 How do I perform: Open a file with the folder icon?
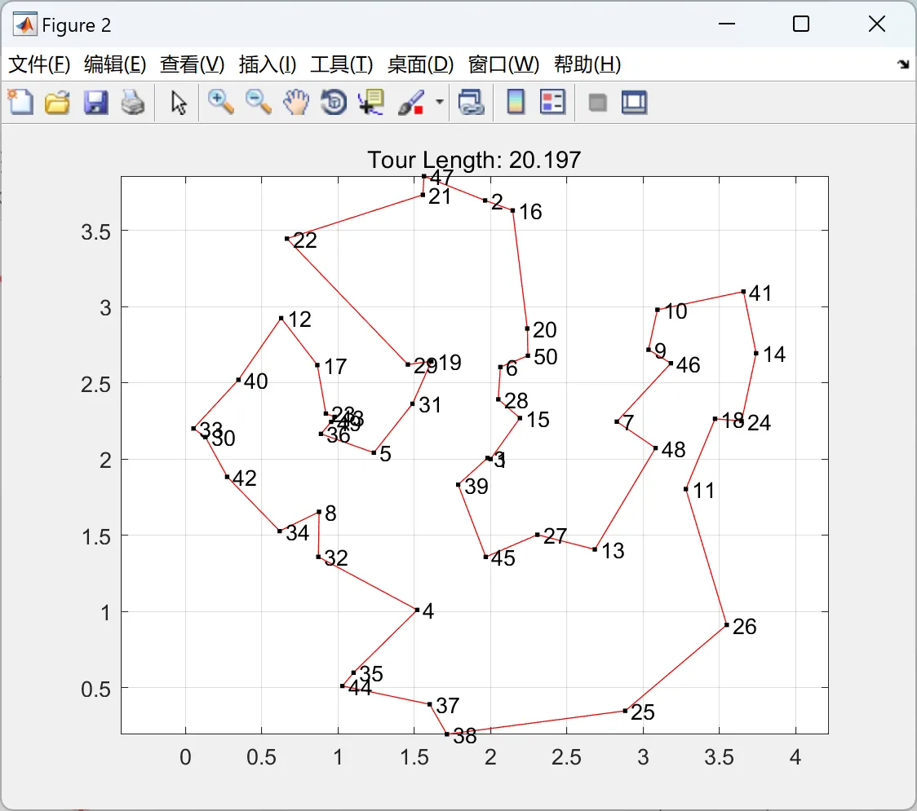(57, 102)
